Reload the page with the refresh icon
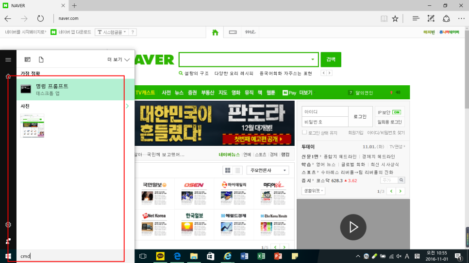Viewport: 469px width, 263px height. (40, 18)
